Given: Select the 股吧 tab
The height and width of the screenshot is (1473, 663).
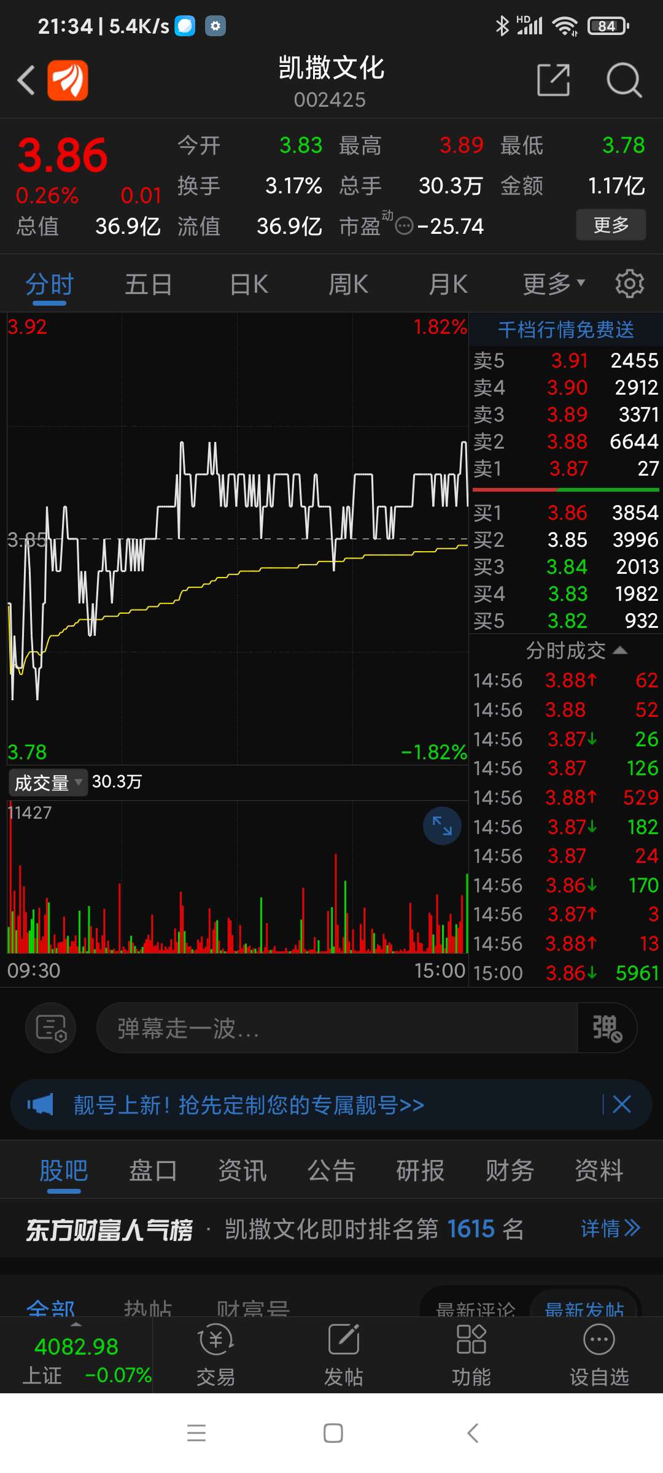Looking at the screenshot, I should coord(64,1170).
